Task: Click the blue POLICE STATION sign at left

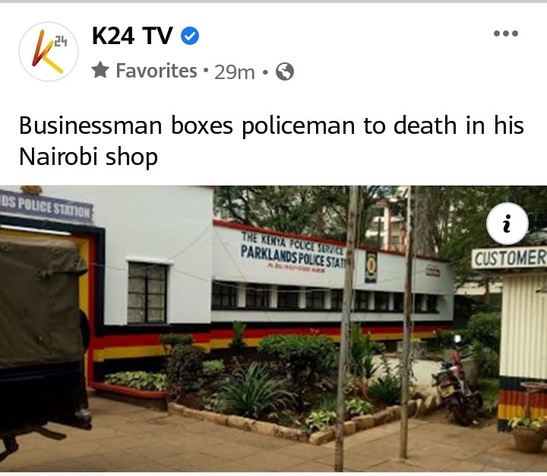Action: coord(46,208)
